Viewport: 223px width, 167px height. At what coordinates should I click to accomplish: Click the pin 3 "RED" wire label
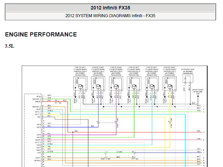[49, 100]
